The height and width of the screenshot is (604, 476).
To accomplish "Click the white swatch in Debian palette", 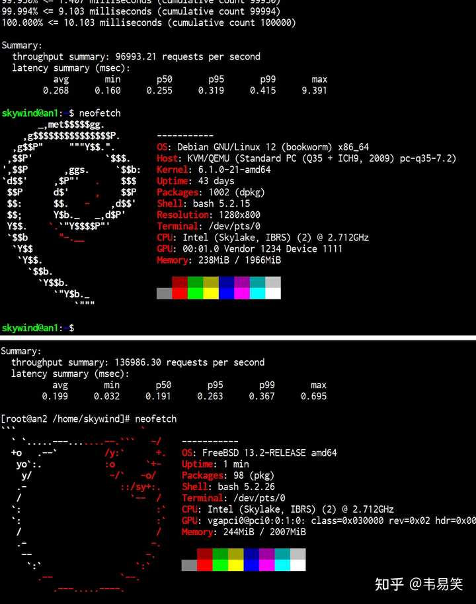I will (x=273, y=293).
